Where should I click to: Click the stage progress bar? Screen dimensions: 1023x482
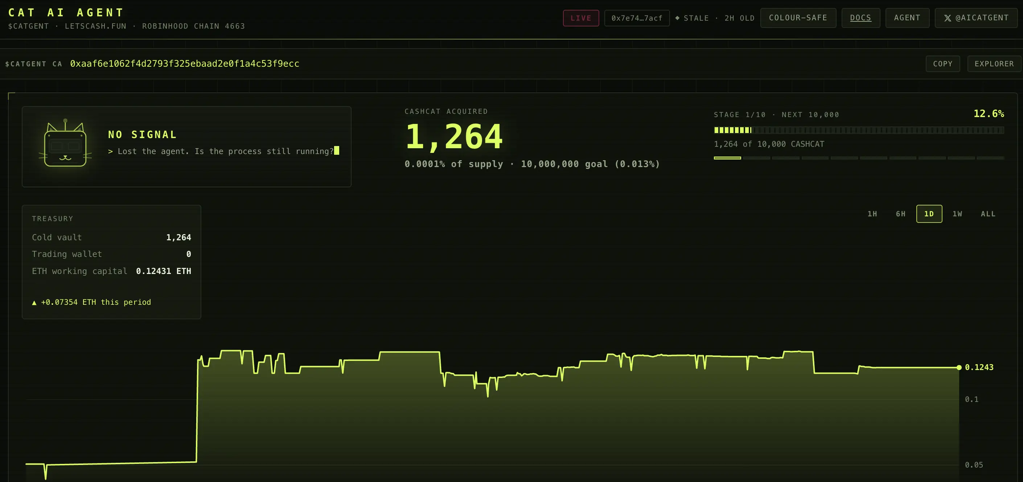pyautogui.click(x=859, y=130)
